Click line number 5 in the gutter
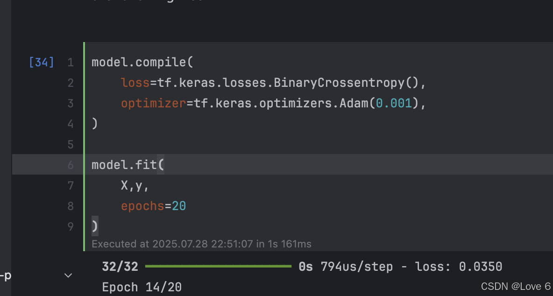This screenshot has height=296, width=553. [71, 144]
